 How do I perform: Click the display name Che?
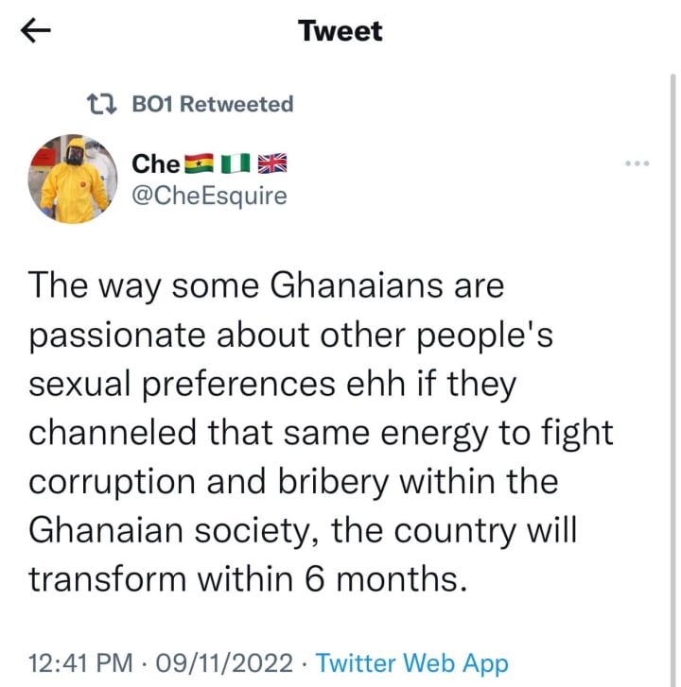tap(156, 163)
